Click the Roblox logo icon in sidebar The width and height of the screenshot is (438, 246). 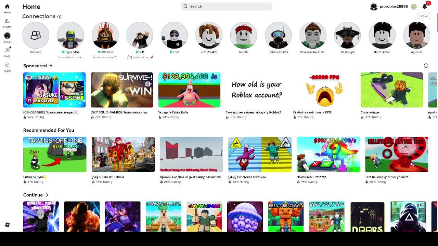pos(7,225)
